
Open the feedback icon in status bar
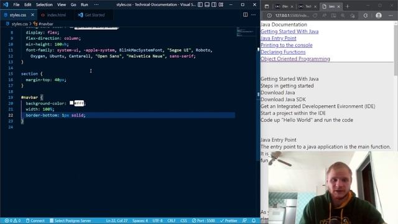tap(244, 221)
